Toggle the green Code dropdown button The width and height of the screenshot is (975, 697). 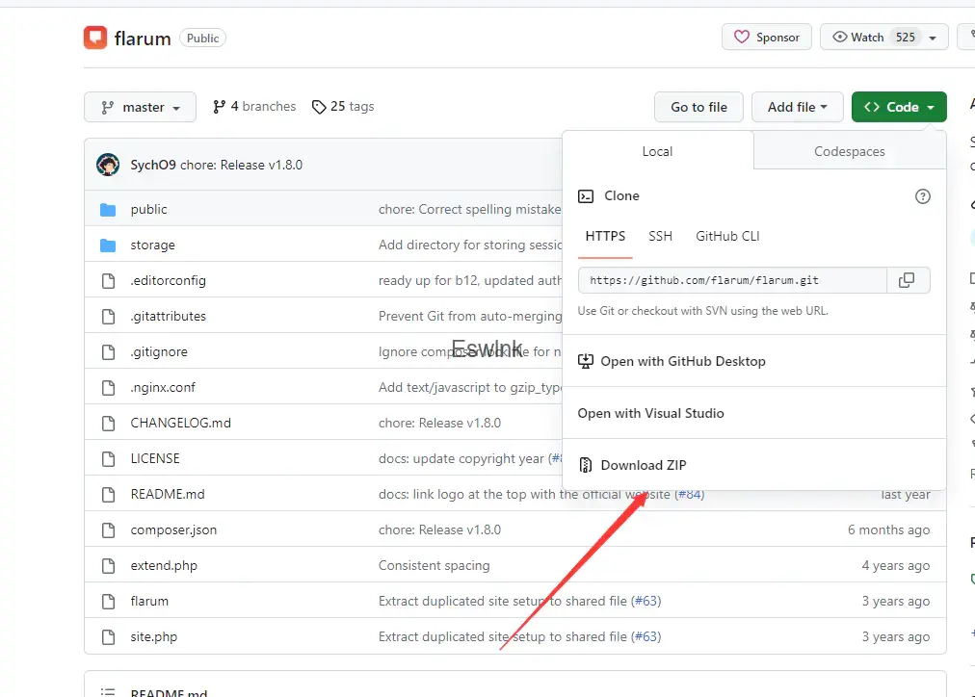click(x=898, y=107)
